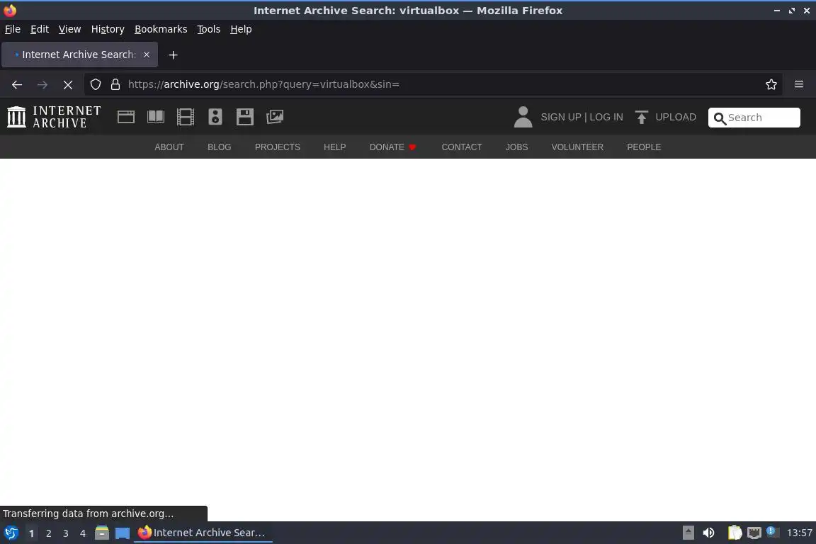Switch to workspace 3

click(x=66, y=533)
